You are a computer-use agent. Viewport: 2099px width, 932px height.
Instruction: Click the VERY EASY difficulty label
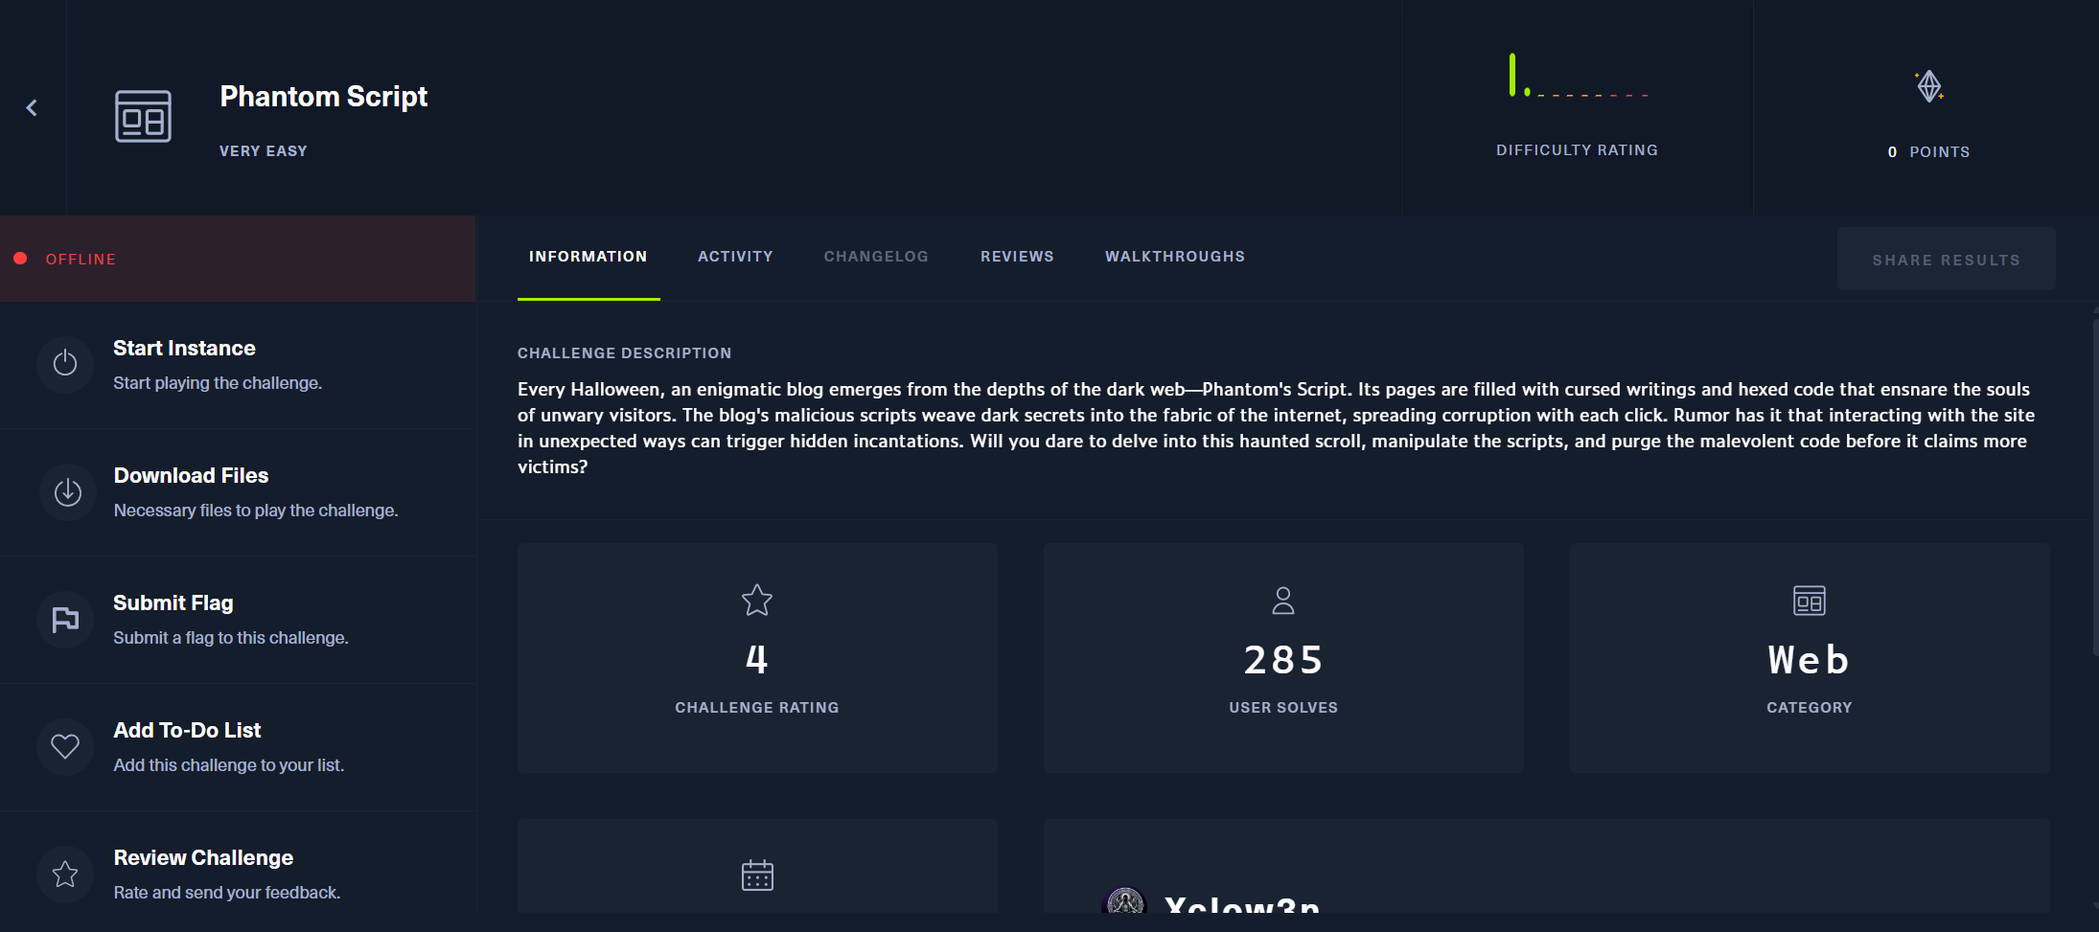click(264, 151)
